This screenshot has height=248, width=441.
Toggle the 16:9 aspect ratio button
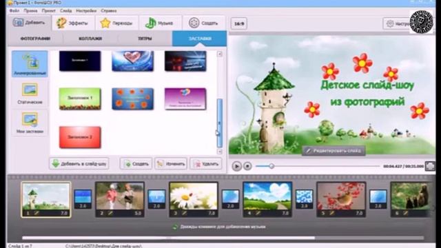[x=239, y=23]
